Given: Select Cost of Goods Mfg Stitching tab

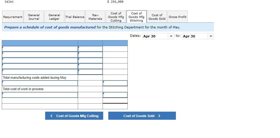Looking at the screenshot, I should coord(136,17).
